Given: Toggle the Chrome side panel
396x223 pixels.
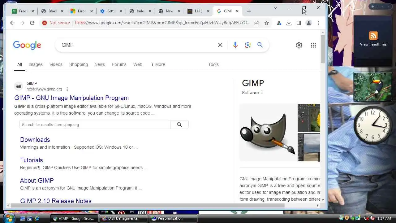Looking at the screenshot, I should [299, 23].
